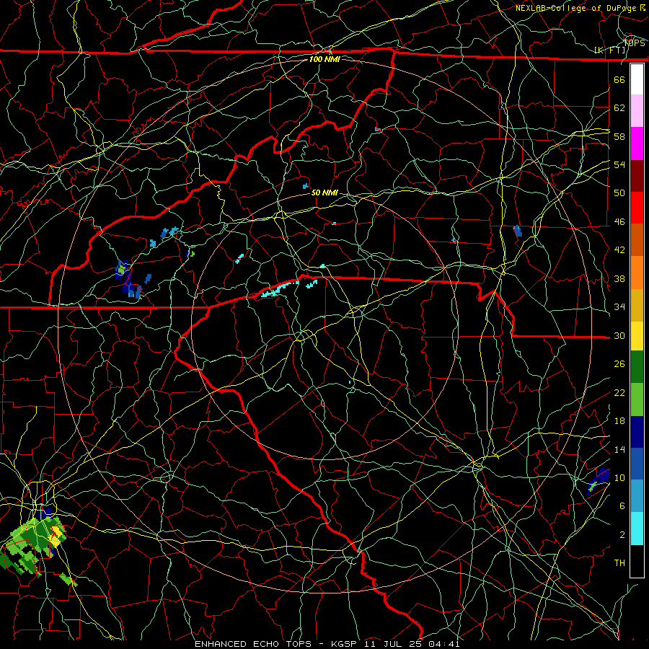Click the legend value '34'
Image resolution: width=649 pixels, height=649 pixels.
(619, 307)
